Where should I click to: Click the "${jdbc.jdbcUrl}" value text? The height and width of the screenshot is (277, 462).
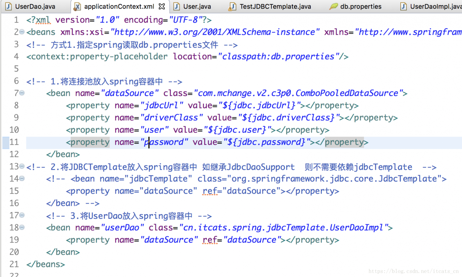[x=260, y=105]
